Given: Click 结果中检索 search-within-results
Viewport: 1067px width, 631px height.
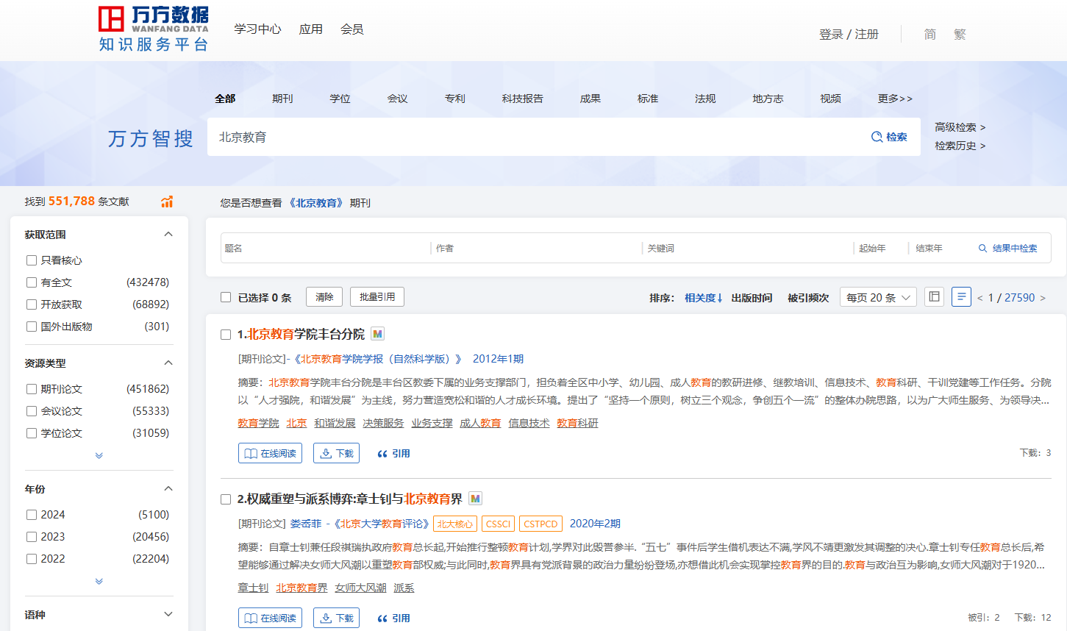Looking at the screenshot, I should [1008, 249].
